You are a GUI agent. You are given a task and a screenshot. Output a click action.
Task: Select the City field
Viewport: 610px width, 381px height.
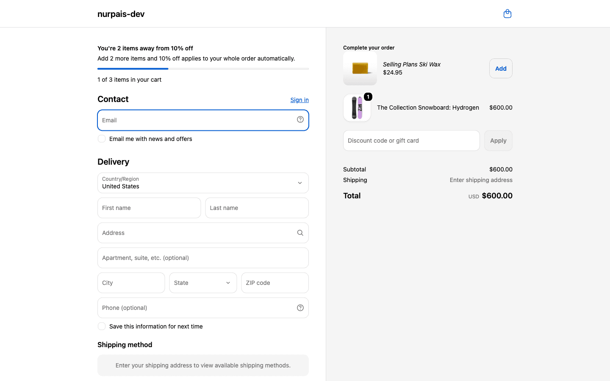point(131,283)
